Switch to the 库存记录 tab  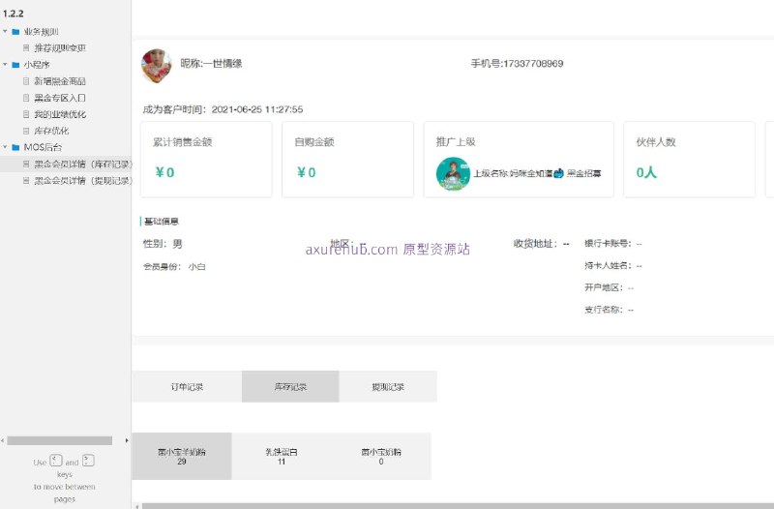click(290, 386)
